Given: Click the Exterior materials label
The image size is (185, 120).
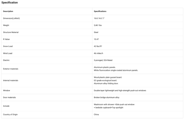Looking at the screenshot, I should coord(11,69).
